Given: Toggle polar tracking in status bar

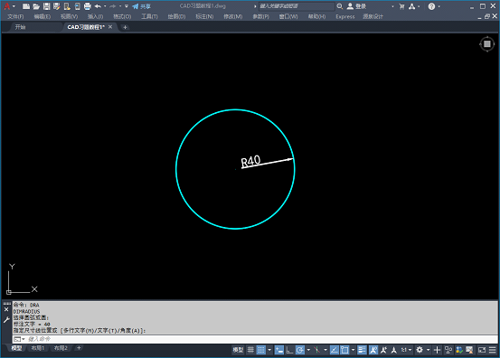Looking at the screenshot, I should click(300, 350).
